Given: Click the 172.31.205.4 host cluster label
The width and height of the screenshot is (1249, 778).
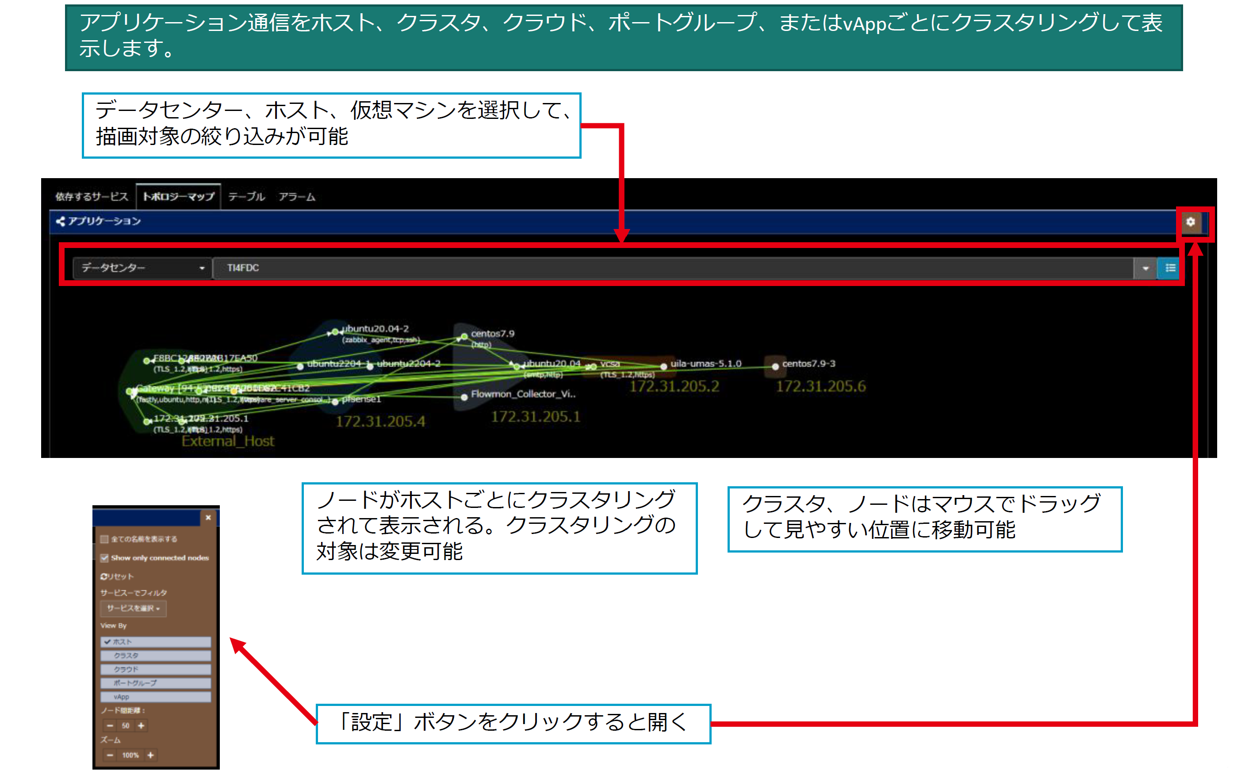Looking at the screenshot, I should [380, 421].
